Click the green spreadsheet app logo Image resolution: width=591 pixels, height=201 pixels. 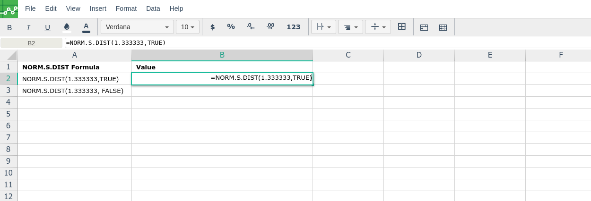[9, 9]
